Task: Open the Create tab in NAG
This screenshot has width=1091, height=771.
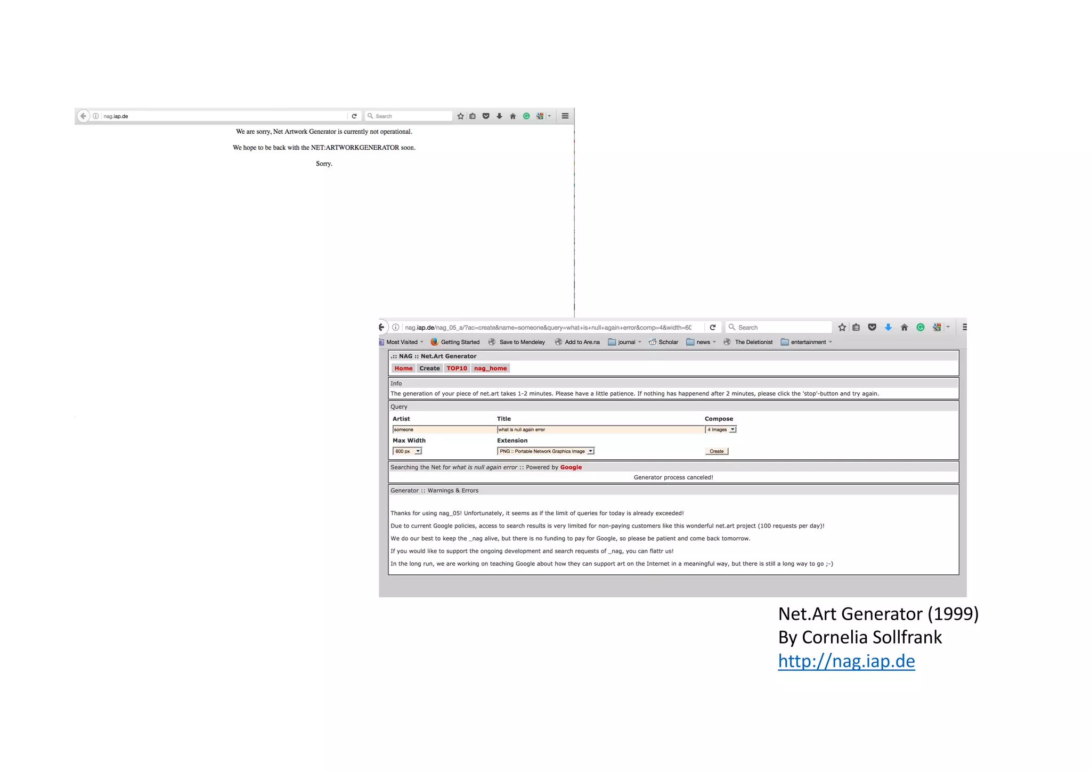Action: click(x=429, y=368)
